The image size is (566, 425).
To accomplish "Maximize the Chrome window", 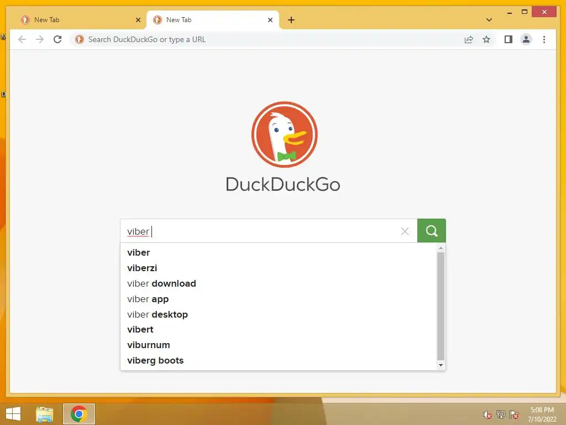I will pyautogui.click(x=525, y=12).
